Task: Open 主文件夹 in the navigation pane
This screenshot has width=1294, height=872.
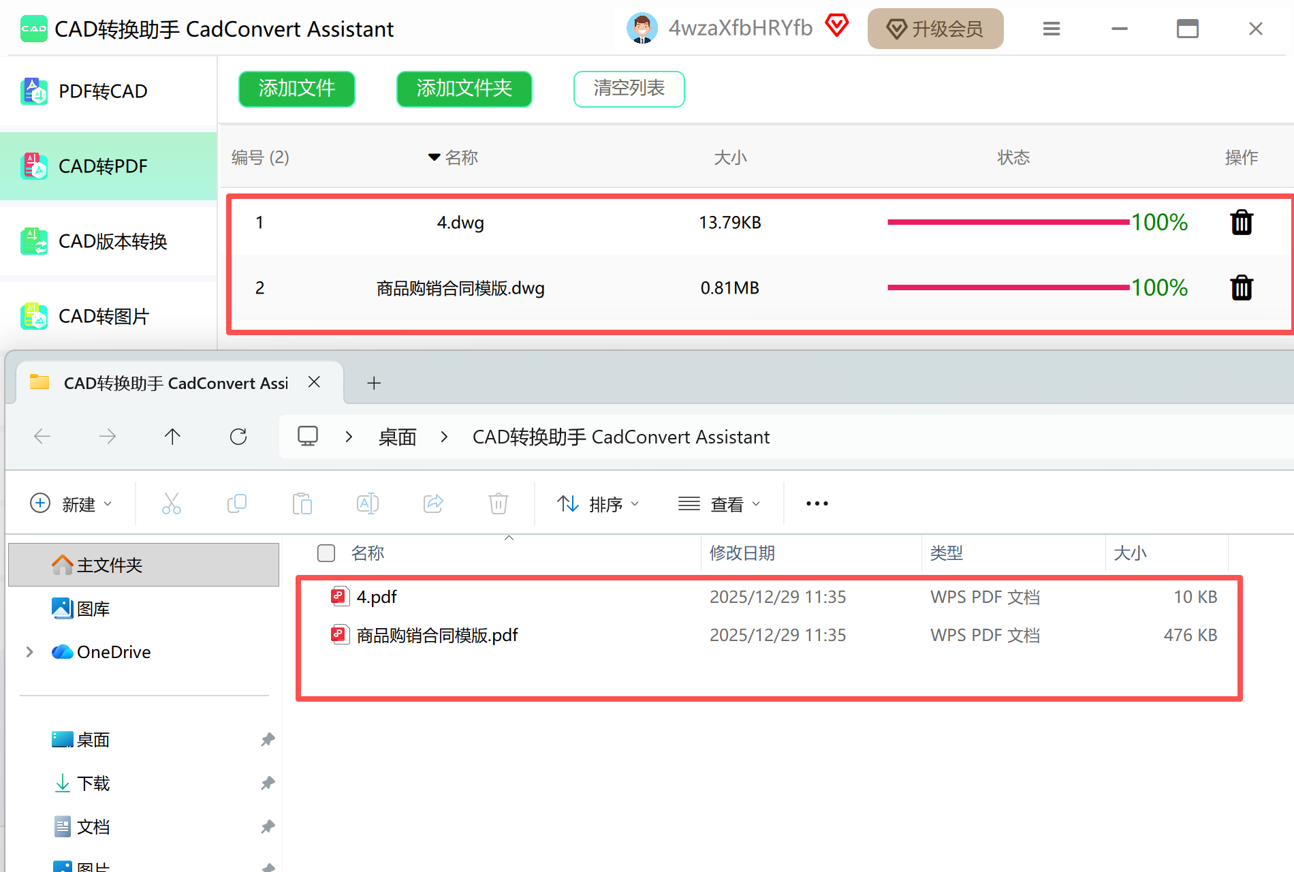Action: [144, 565]
